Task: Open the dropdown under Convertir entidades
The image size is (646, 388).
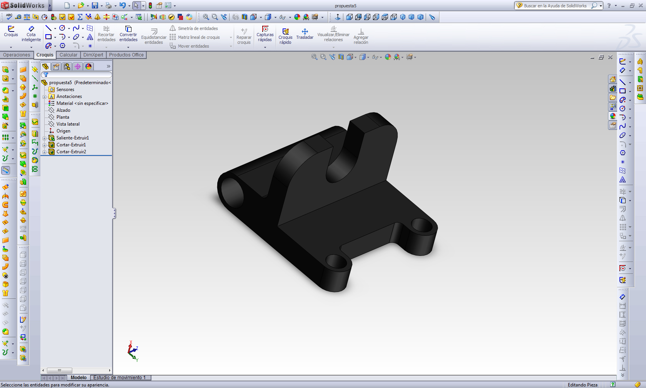Action: tap(128, 48)
